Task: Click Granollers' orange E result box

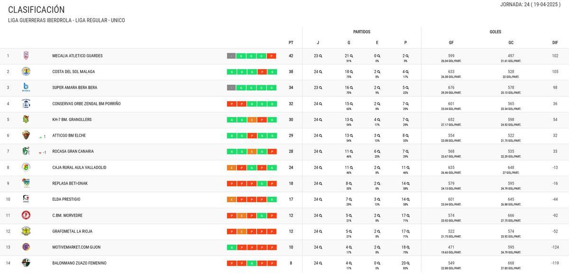Action: coord(252,120)
